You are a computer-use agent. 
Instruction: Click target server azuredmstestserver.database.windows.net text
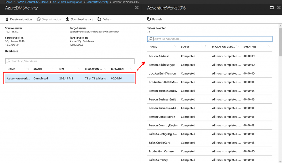94,32
